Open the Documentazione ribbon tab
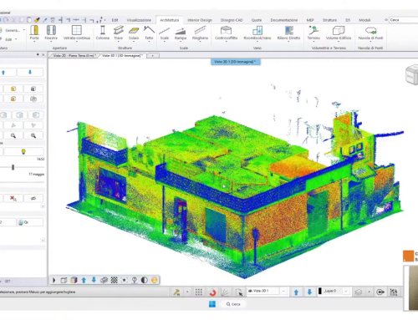418x320 pixels. click(284, 20)
